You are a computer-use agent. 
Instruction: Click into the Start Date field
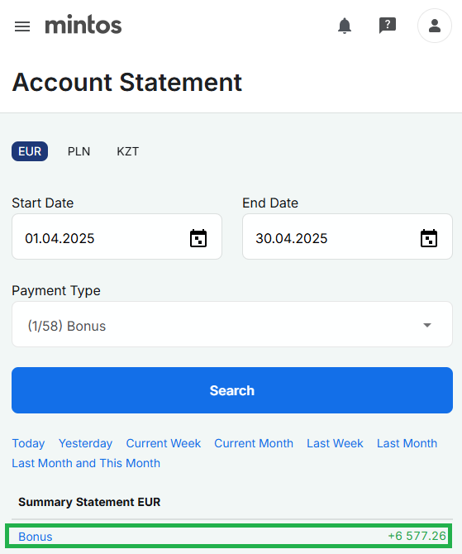[x=117, y=236]
